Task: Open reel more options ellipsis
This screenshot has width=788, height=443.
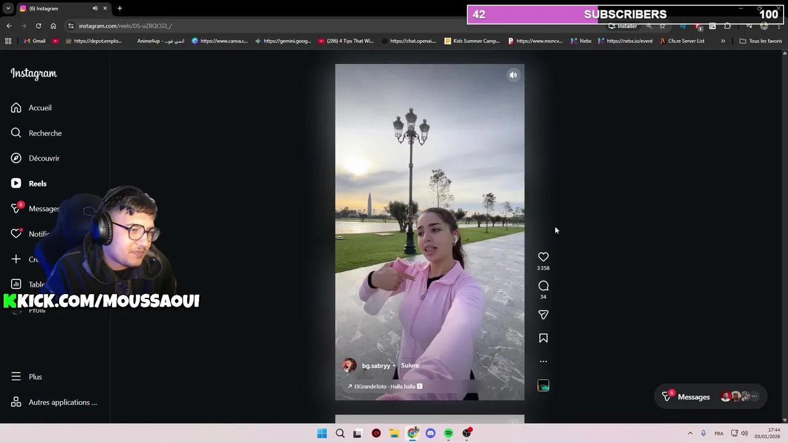Action: point(543,361)
